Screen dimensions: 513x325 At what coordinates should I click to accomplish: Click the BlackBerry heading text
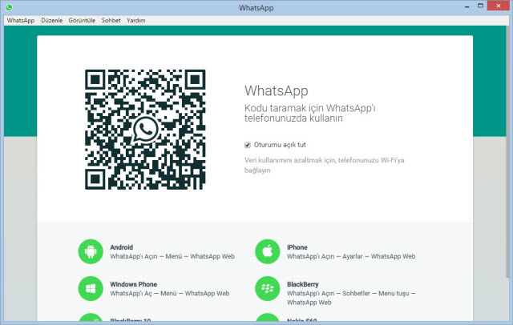click(x=303, y=284)
